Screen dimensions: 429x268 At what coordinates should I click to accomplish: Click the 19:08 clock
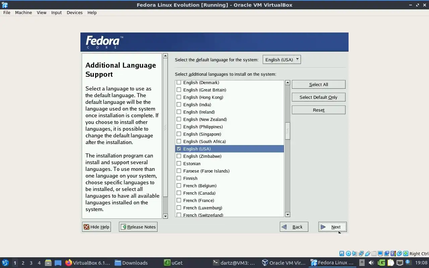point(421,263)
